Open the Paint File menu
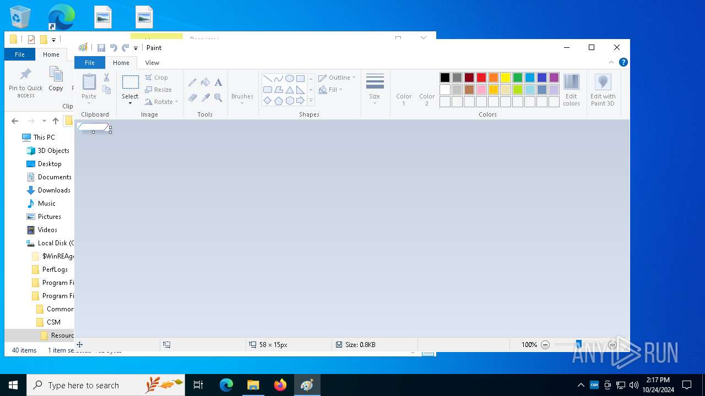705x396 pixels. point(90,63)
